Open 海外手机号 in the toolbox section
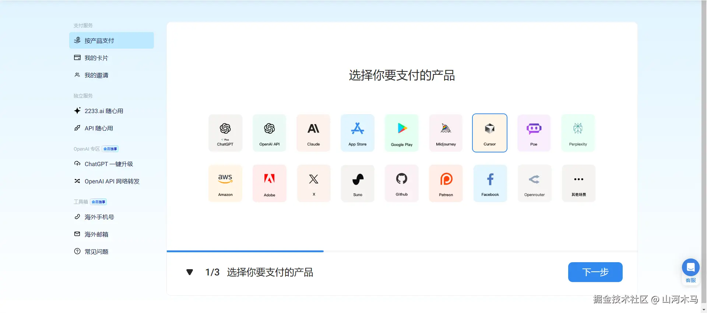 point(112,217)
